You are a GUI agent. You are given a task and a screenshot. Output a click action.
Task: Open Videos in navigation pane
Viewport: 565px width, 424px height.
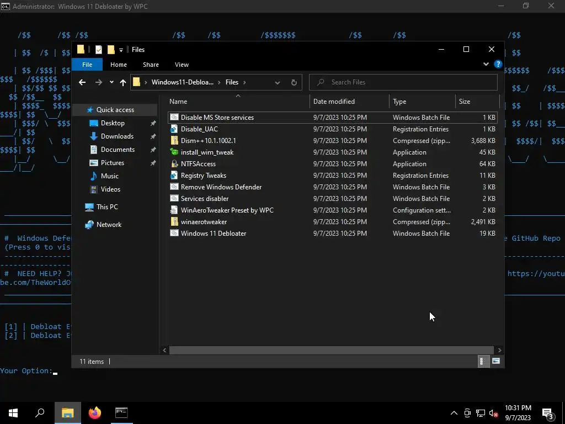click(110, 189)
